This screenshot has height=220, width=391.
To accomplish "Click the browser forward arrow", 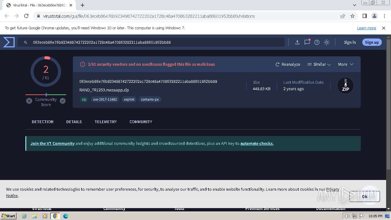I will tap(16, 16).
